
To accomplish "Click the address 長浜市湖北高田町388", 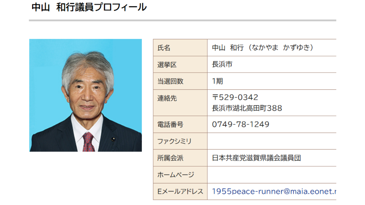I will 247,108.
